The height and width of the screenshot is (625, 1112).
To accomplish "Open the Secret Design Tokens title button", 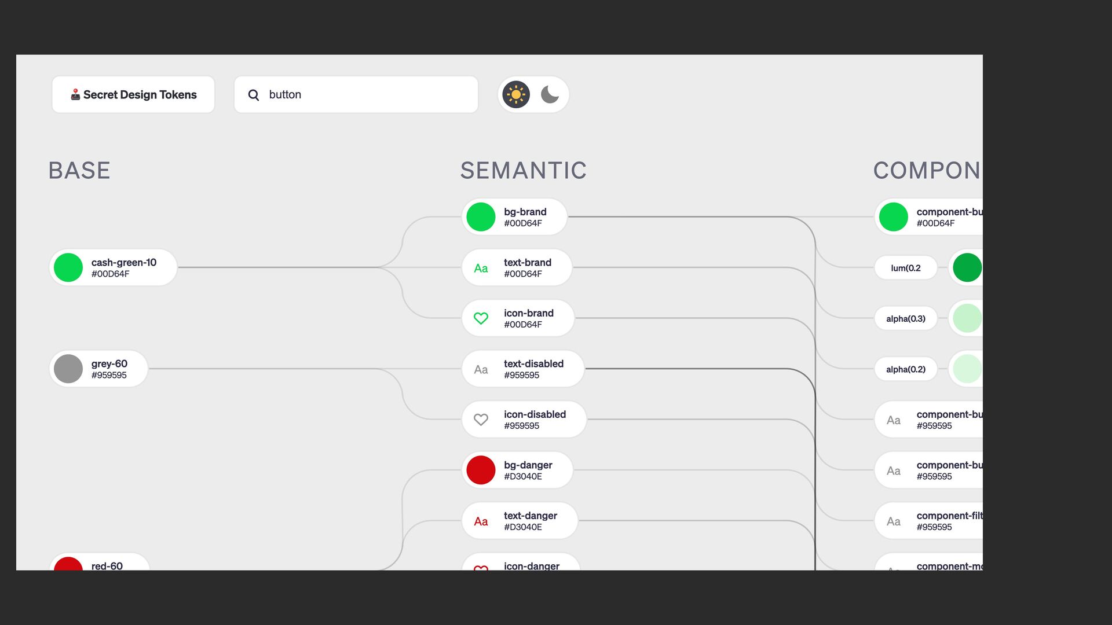I will click(x=133, y=95).
